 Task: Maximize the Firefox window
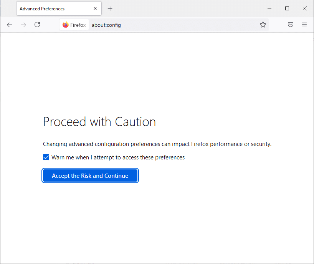287,8
